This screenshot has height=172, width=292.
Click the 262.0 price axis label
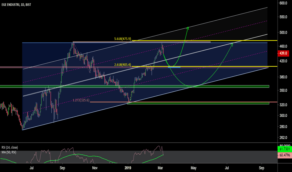point(283,138)
